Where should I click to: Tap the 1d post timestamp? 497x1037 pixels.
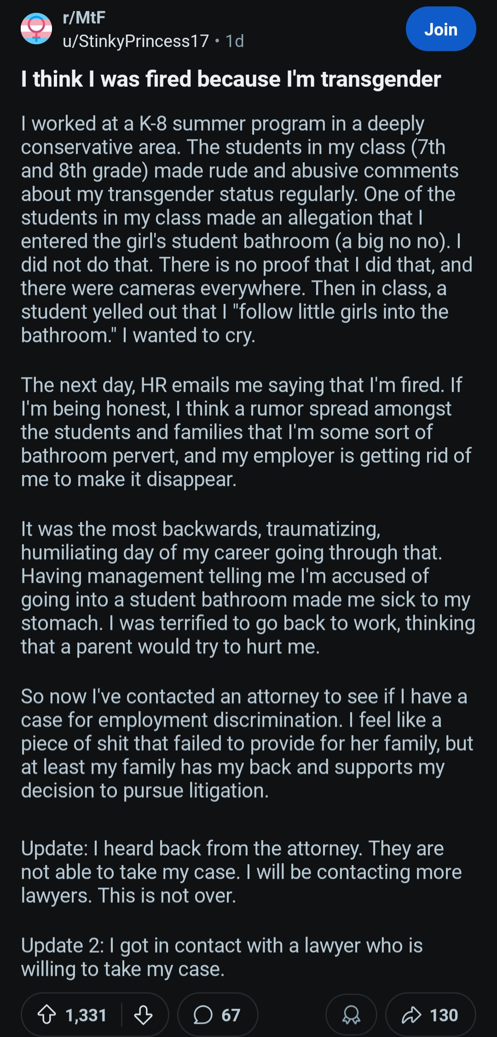click(235, 41)
